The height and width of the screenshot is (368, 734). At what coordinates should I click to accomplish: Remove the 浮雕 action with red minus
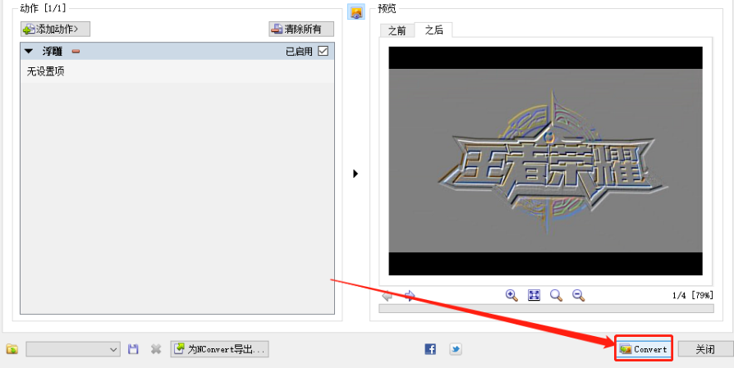point(76,52)
